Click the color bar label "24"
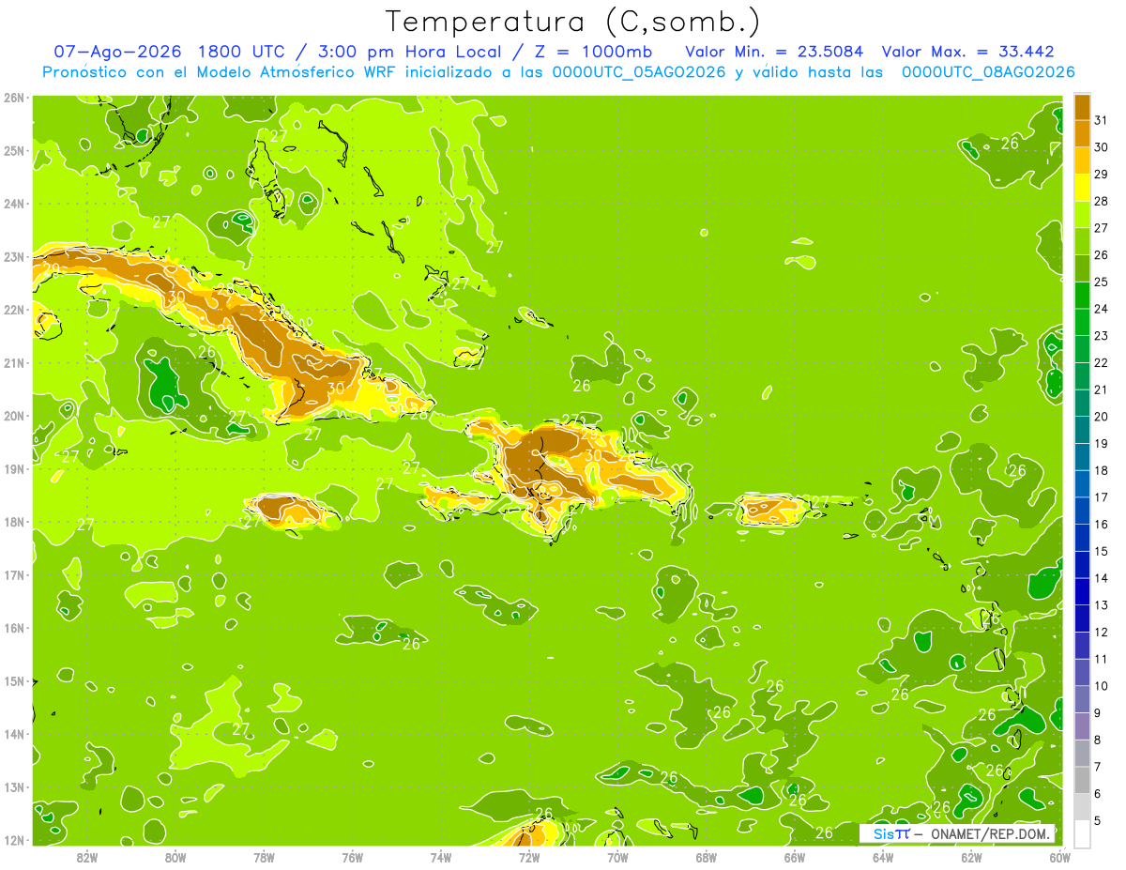This screenshot has height=870, width=1126. 1101,309
